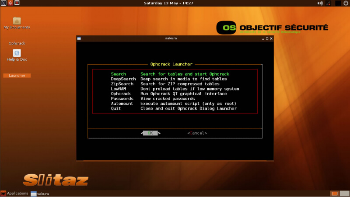Open the Applications menu in bottom panel
The image size is (350, 197).
point(14,194)
